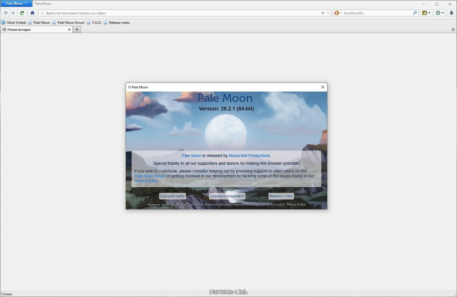
Task: Click the 'О Pale Moon' dialog title
Action: 138,87
